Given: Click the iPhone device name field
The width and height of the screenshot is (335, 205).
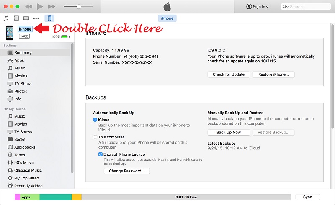Looking at the screenshot, I should point(25,29).
